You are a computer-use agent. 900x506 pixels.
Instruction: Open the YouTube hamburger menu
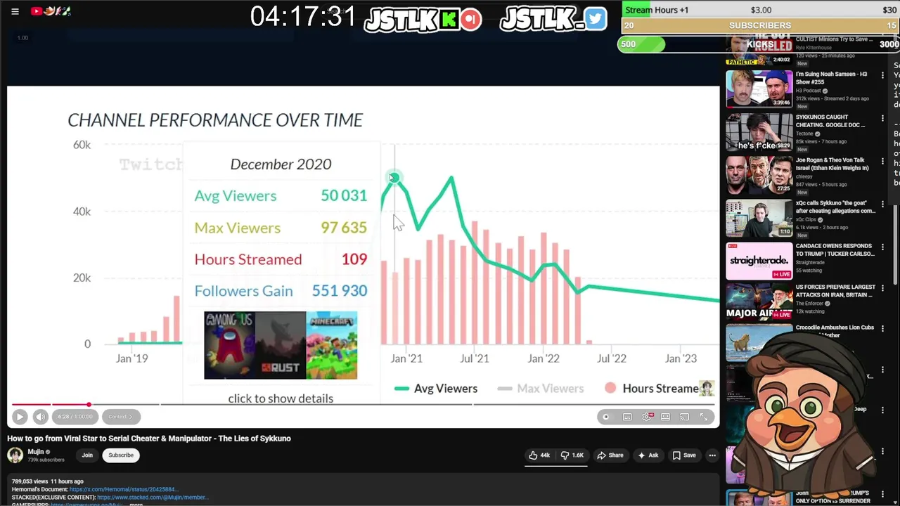15,11
